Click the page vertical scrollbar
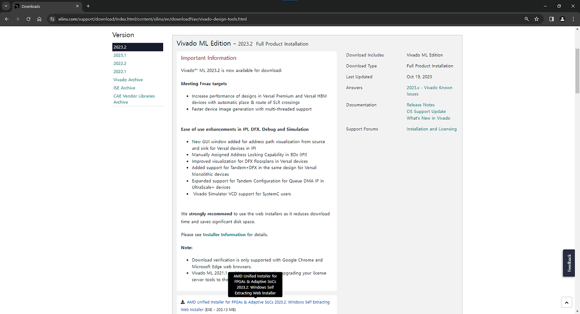This screenshot has width=580, height=314. [x=577, y=70]
